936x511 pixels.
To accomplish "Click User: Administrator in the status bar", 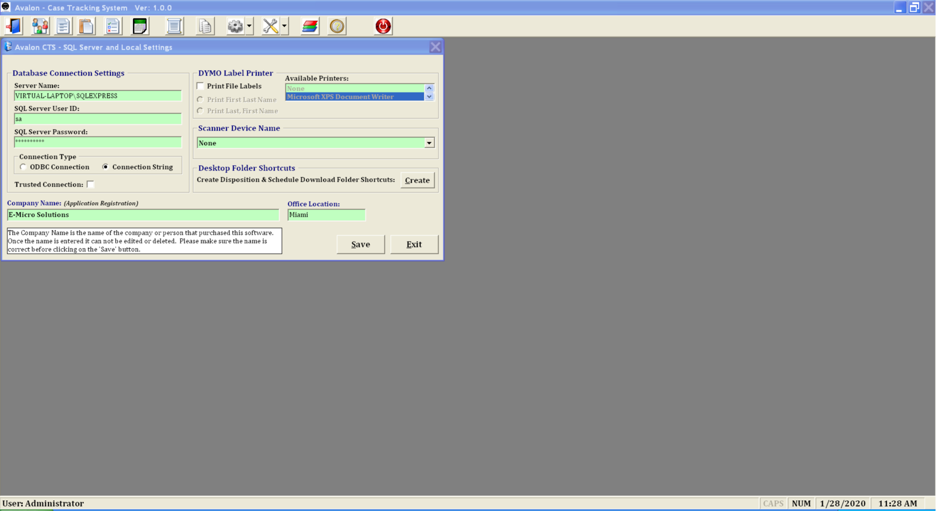I will tap(43, 504).
